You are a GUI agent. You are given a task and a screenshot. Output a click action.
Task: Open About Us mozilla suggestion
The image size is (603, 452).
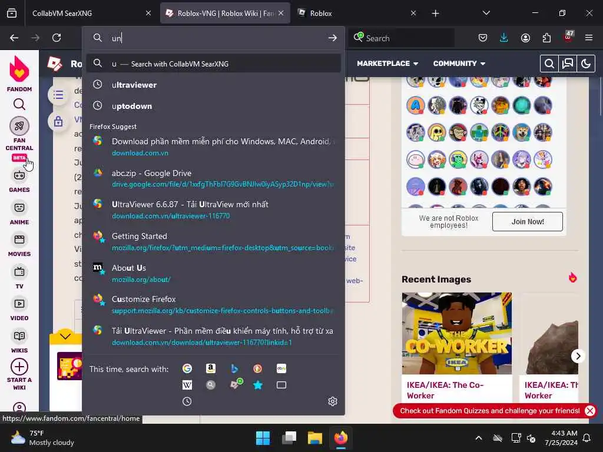[x=213, y=273]
